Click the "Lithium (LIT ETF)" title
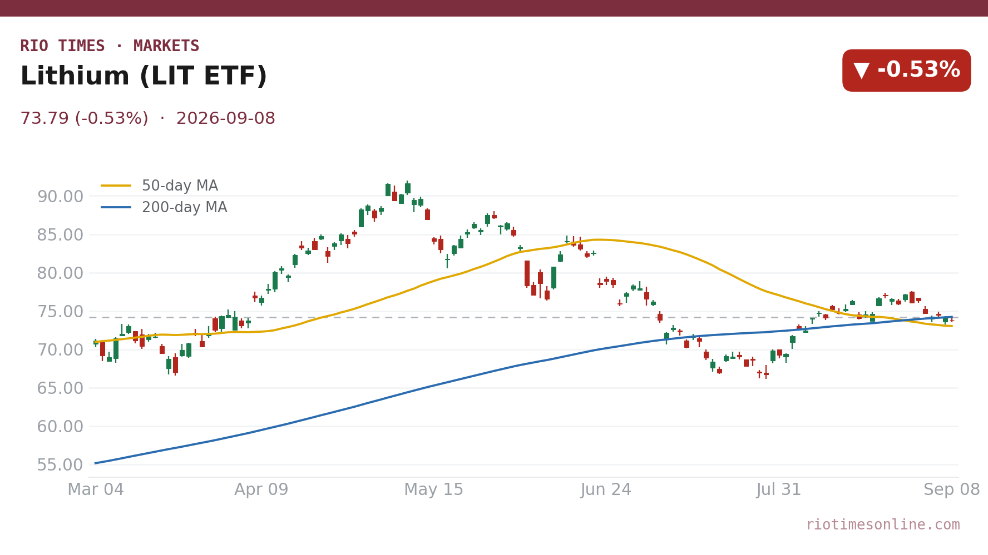988x555 pixels. pos(144,77)
